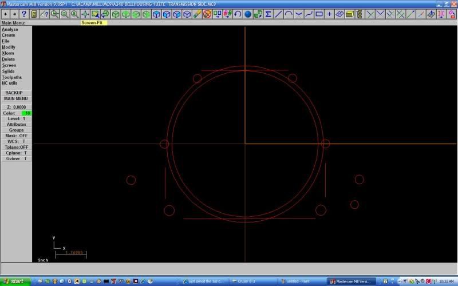Open the Screen menu
The height and width of the screenshot is (286, 458).
click(x=9, y=65)
